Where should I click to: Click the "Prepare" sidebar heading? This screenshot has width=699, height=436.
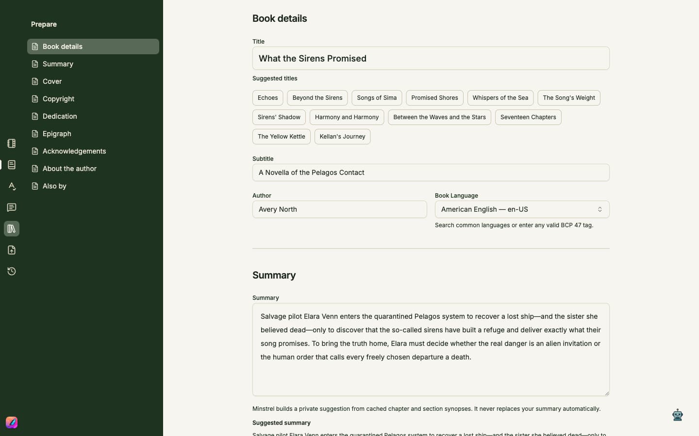(44, 24)
